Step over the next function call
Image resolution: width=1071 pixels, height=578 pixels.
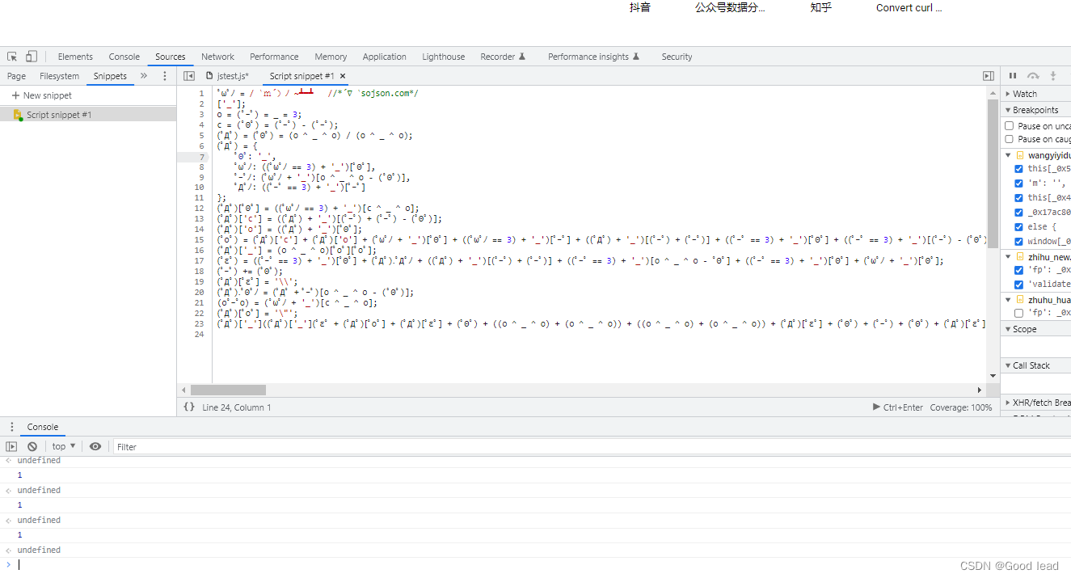(x=1033, y=74)
